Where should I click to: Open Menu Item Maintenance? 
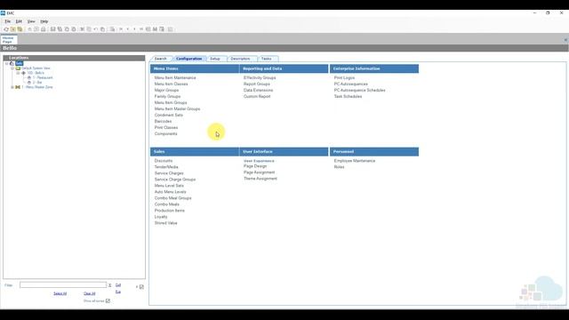click(175, 77)
